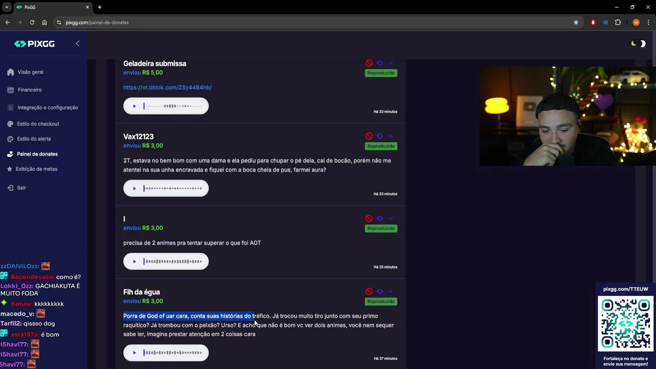Replay the AOT anime donation message
The image size is (656, 369).
pyautogui.click(x=380, y=218)
